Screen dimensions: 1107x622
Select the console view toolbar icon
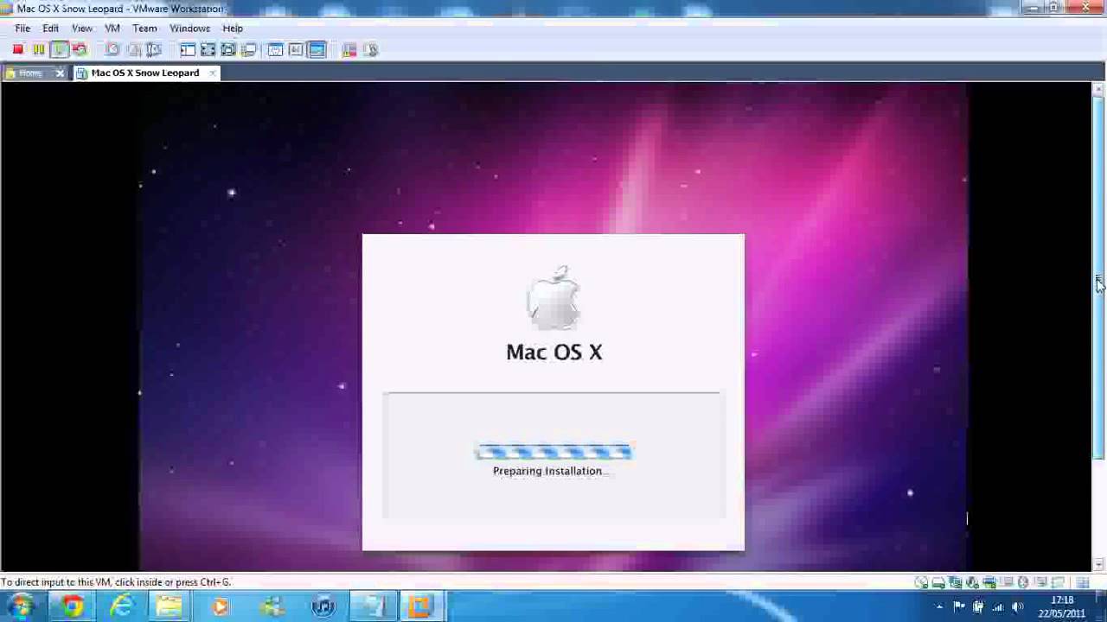(317, 50)
